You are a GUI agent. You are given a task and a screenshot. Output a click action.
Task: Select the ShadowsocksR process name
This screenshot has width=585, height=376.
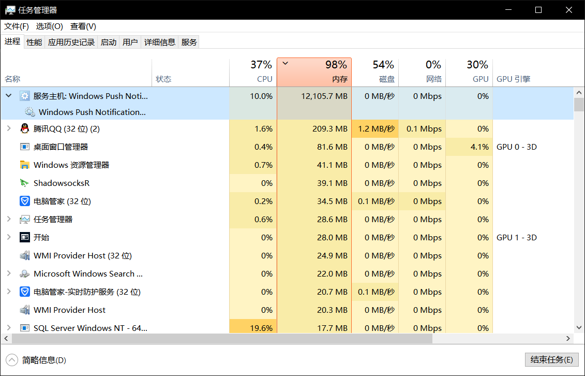click(62, 183)
